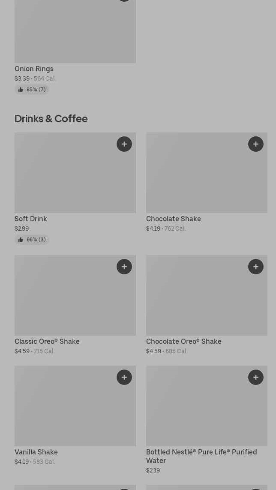Add Soft Drink to cart
The width and height of the screenshot is (276, 490).
124,144
